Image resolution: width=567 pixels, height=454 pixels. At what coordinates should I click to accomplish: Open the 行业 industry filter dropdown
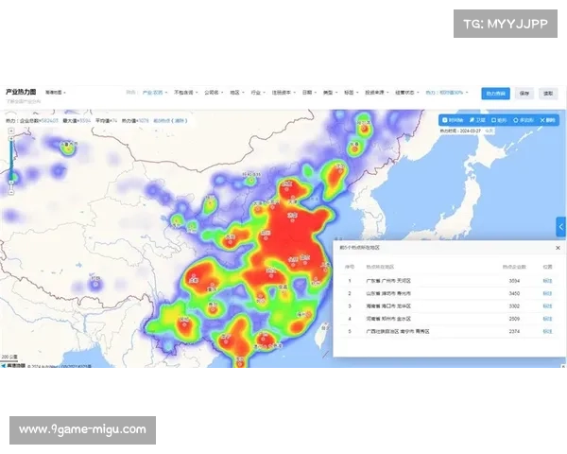(258, 93)
